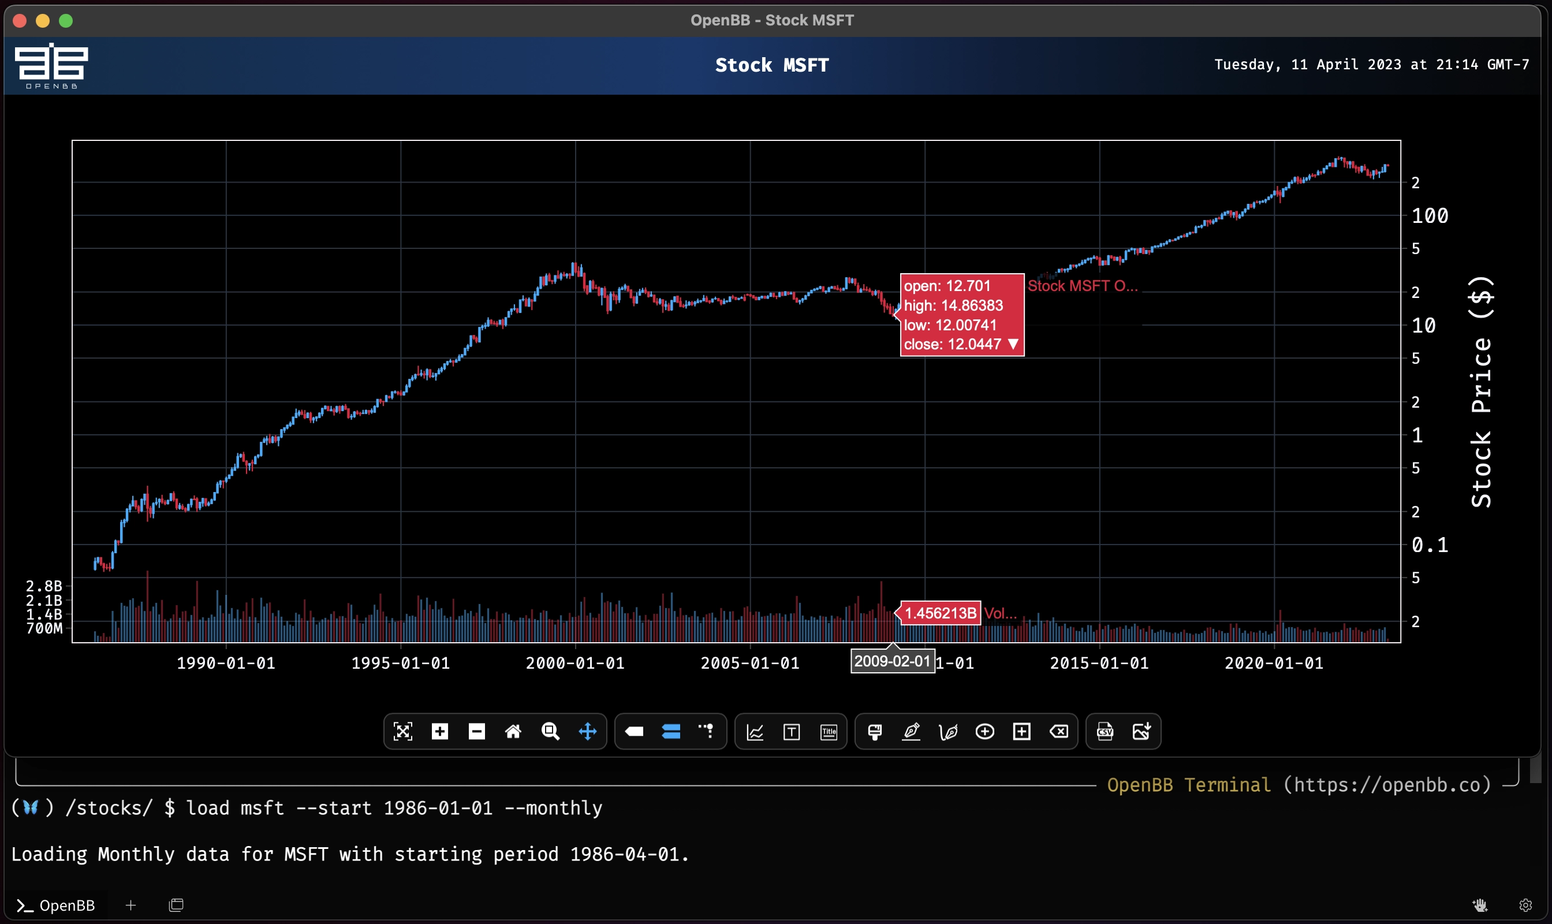Select the add text annotation tool
Viewport: 1552px width, 924px height.
791,731
